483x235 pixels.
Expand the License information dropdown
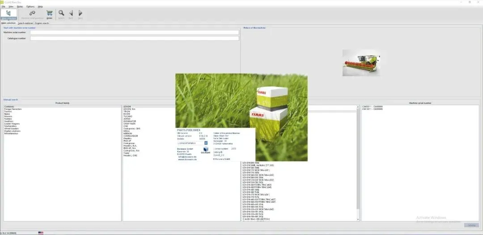[x=206, y=143]
